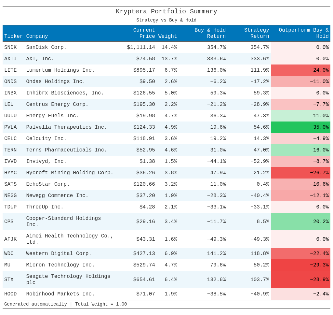
Task: Select the 333.6% Buy & Hold value for AXTI
Action: coord(216,59)
